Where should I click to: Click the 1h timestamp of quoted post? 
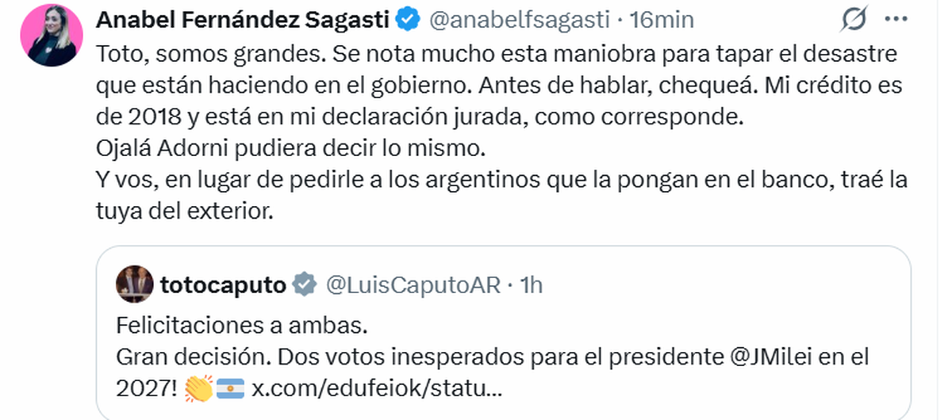(531, 284)
